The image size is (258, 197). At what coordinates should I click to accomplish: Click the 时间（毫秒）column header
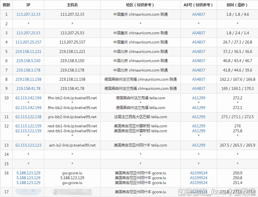(237, 5)
